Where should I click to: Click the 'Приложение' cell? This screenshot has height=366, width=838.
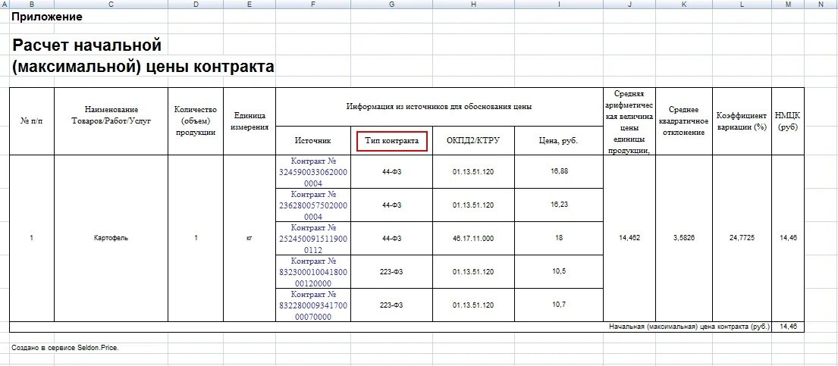coord(47,17)
